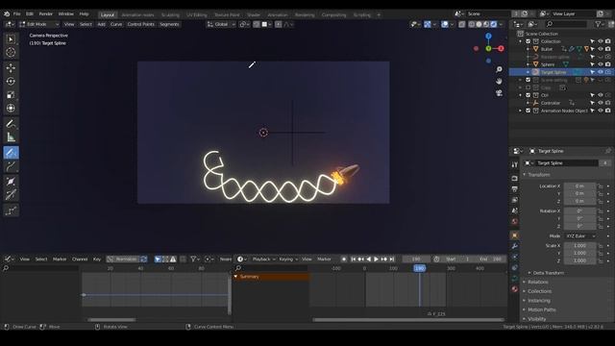This screenshot has height=346, width=615.
Task: Collapse the Summary channel triangle
Action: tap(235, 277)
